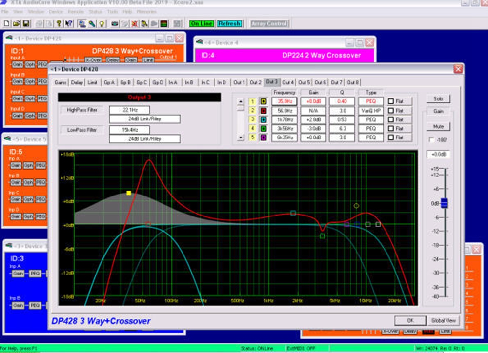
Task: Open HighPass 24dB Link/Riley filter type box
Action: pos(144,119)
